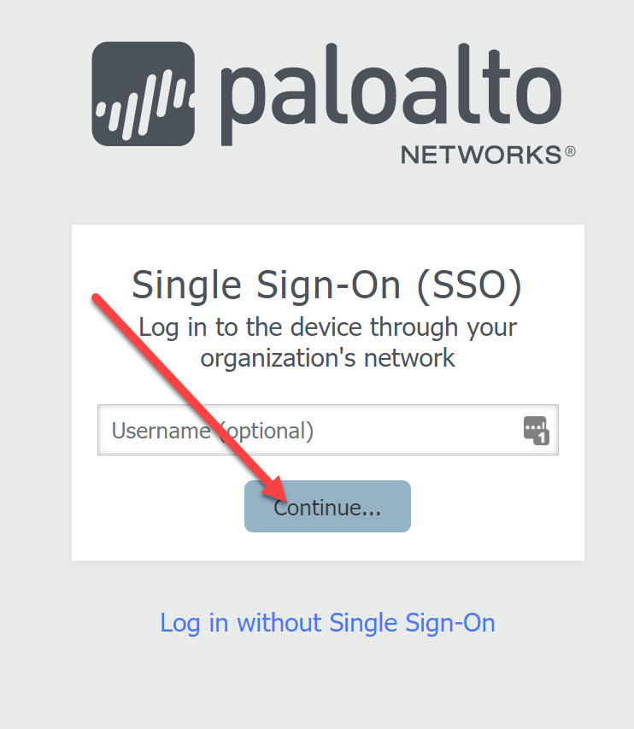Click the NETWORKS text under the wordmark
Screen dimensions: 634x729
[481, 155]
